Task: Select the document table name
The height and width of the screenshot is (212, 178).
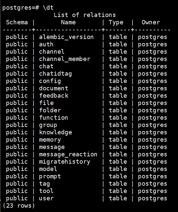Action: [x=54, y=88]
